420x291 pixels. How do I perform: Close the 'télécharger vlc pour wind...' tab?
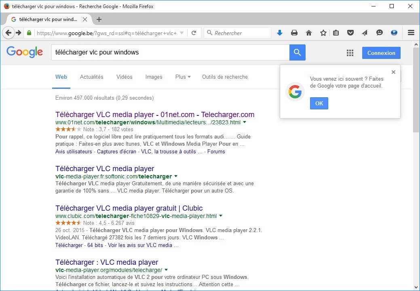pos(84,19)
